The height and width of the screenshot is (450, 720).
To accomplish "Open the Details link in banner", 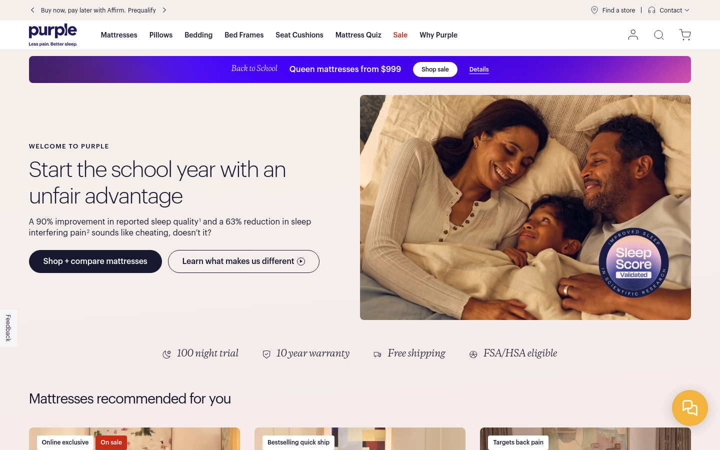I will tap(479, 69).
